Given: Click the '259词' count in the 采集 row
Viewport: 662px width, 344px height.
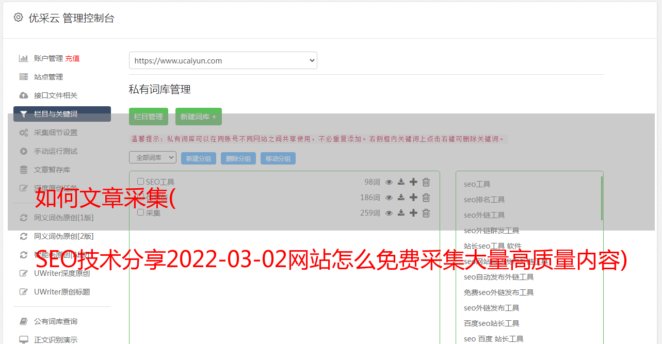Looking at the screenshot, I should (x=370, y=213).
